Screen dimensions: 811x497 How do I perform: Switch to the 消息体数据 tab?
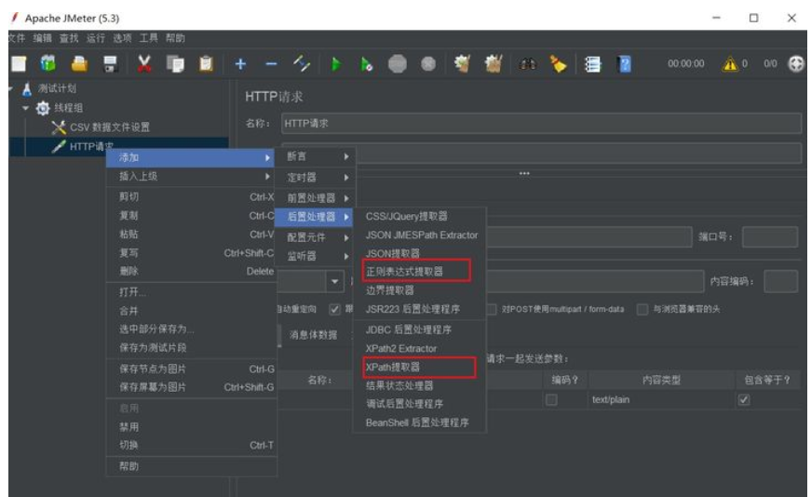[x=313, y=335]
